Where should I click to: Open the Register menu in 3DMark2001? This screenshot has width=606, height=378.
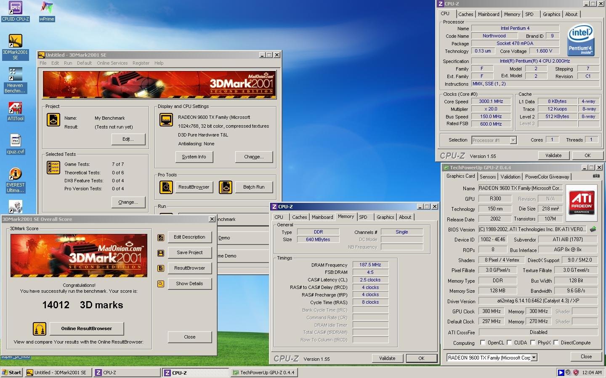[x=141, y=63]
